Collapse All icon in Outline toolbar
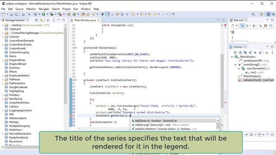Viewport: 276px width, 155px height. click(235, 53)
